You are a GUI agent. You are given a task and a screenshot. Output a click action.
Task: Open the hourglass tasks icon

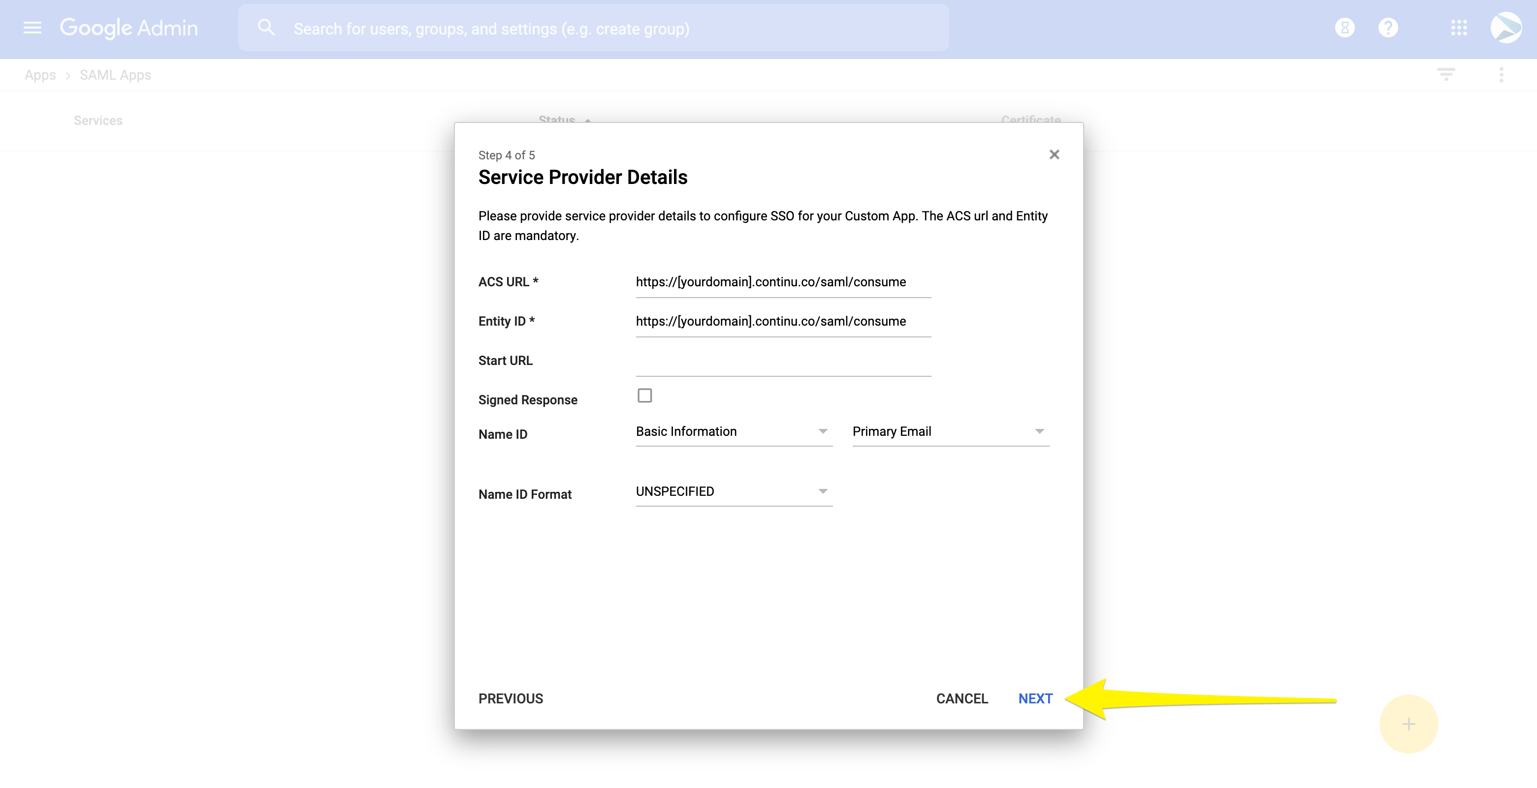pyautogui.click(x=1345, y=28)
